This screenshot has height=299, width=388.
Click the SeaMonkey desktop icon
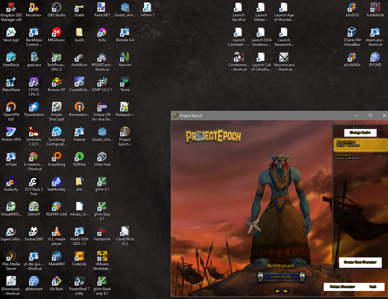pyautogui.click(x=56, y=184)
